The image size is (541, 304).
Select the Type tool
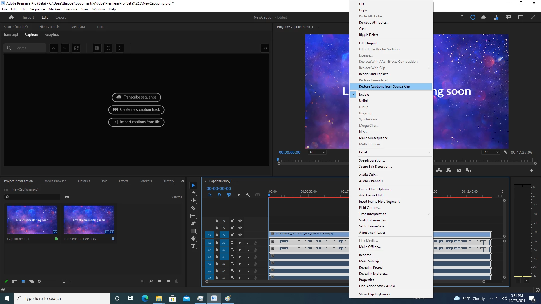193,246
